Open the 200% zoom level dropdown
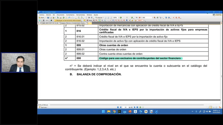 [x=119, y=17]
